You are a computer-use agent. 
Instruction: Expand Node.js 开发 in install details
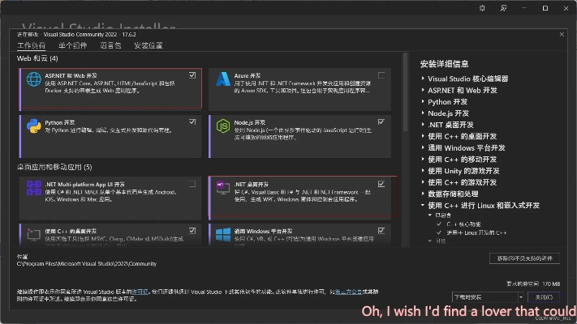[x=423, y=113]
